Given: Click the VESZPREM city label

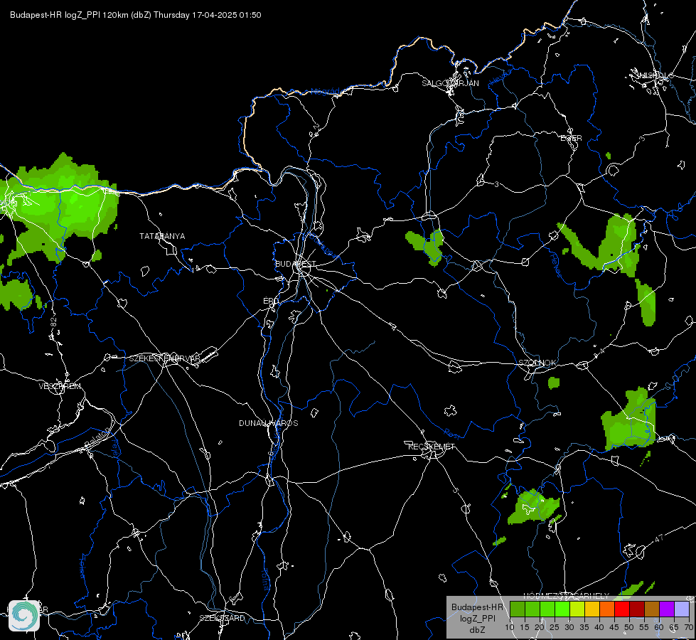Looking at the screenshot, I should [60, 386].
